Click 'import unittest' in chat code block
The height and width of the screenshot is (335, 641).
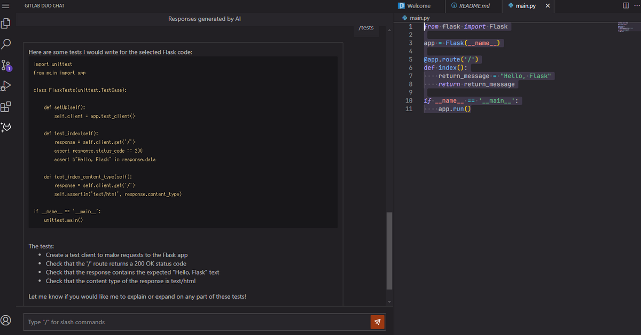click(x=52, y=64)
